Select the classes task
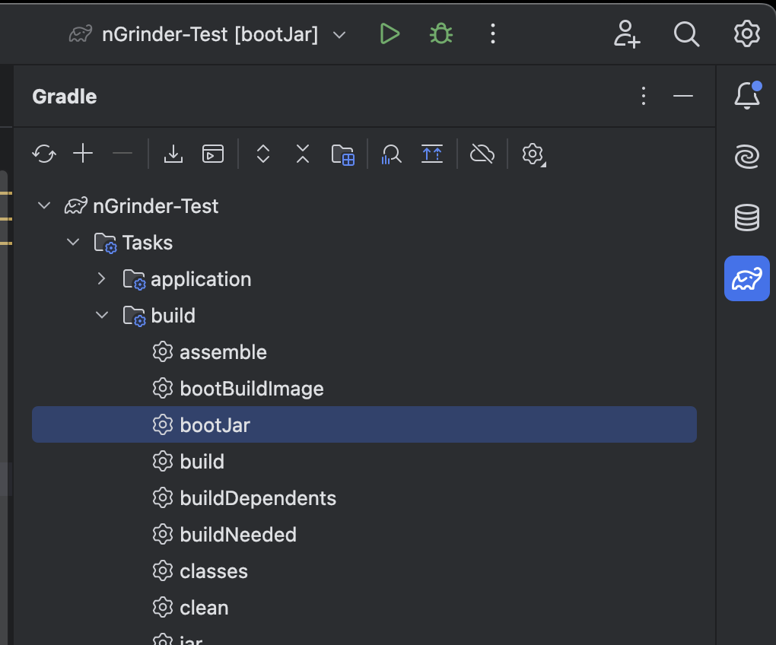This screenshot has height=645, width=776. click(213, 571)
